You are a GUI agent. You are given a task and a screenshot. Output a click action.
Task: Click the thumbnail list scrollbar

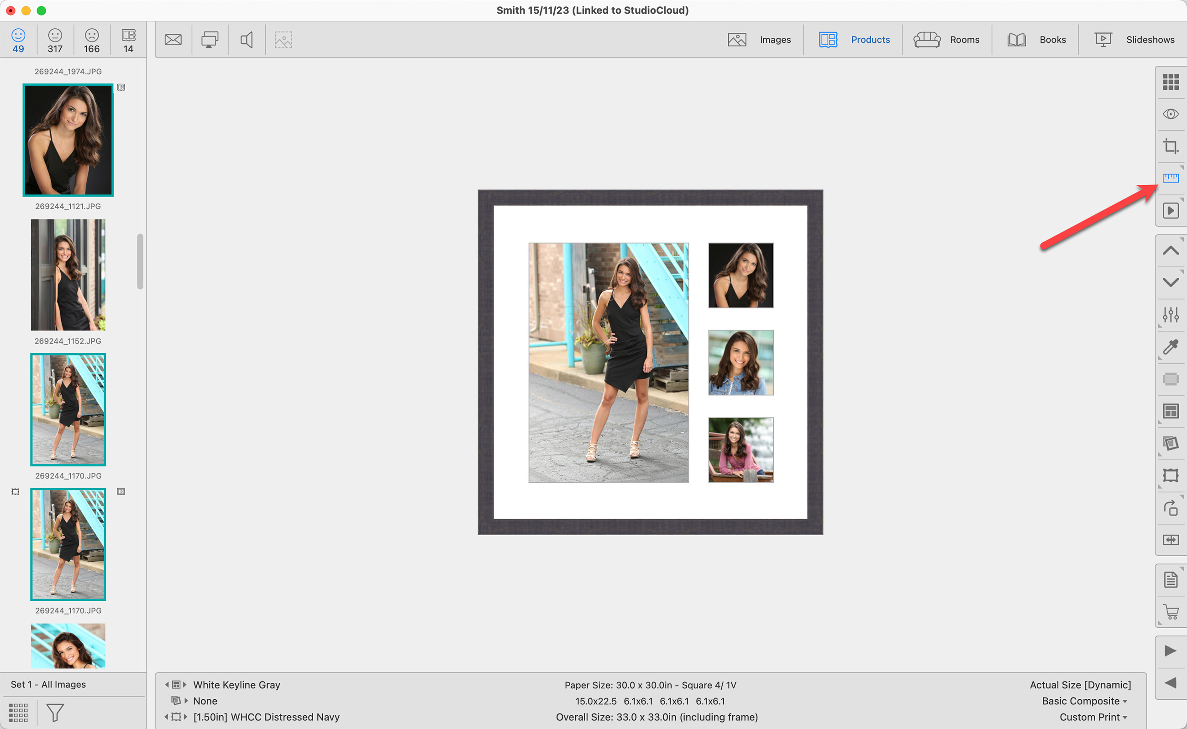coord(140,261)
